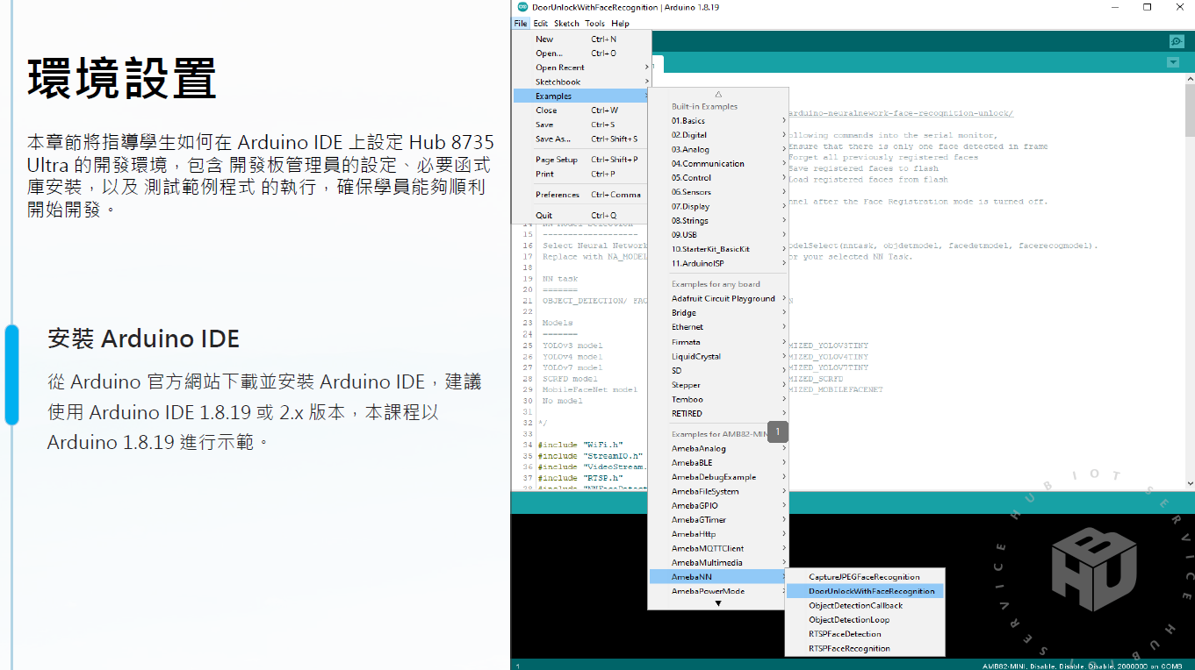Click the Arduino app icon in title bar
This screenshot has width=1195, height=670.
tap(523, 7)
